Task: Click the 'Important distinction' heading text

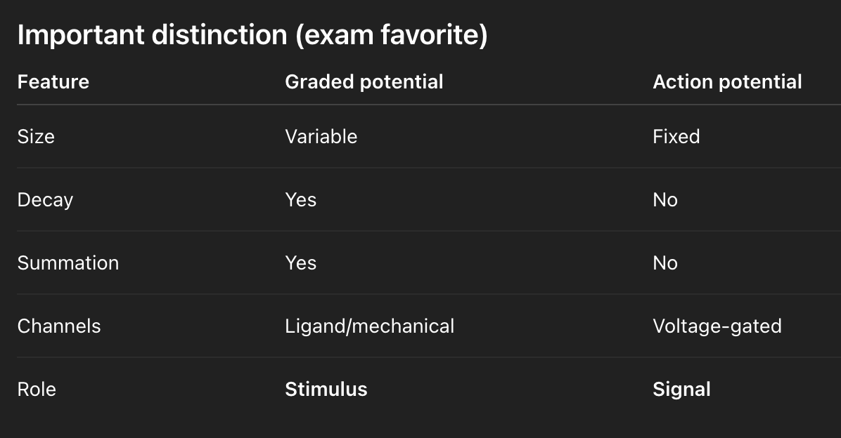Action: (x=152, y=36)
